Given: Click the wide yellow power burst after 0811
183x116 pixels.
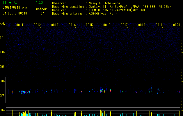Looking at the screenshot, I should click(24, 114).
